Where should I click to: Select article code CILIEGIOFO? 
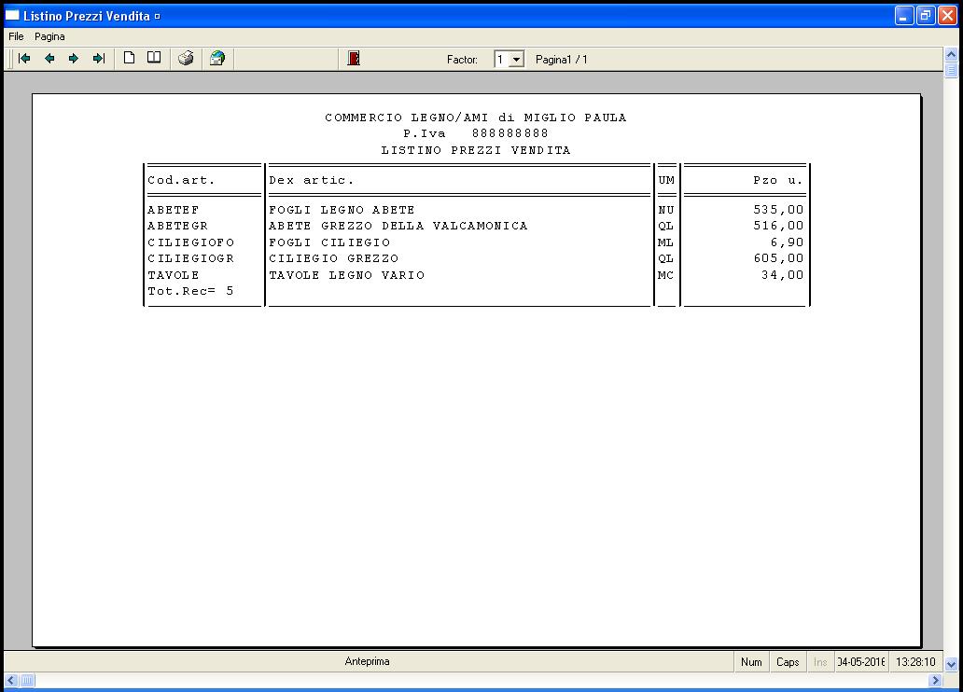pyautogui.click(x=191, y=242)
